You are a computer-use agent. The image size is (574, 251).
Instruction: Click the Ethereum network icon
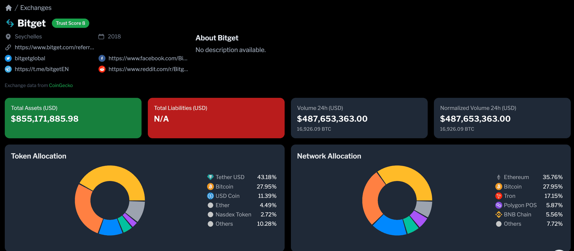coord(499,177)
